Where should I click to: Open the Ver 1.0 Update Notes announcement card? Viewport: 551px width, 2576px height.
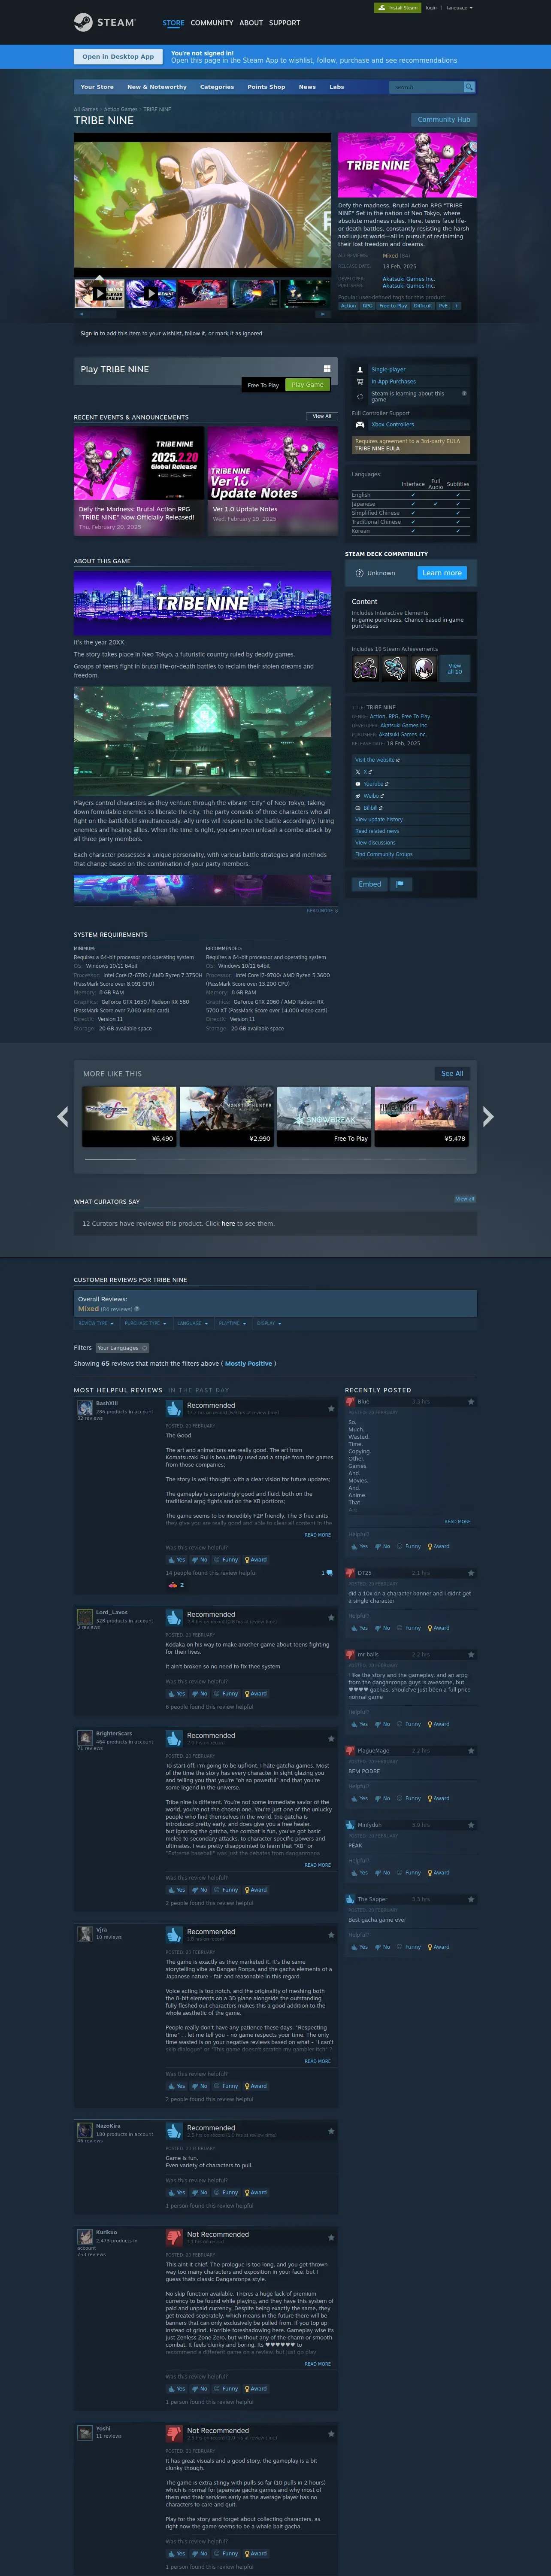point(273,481)
